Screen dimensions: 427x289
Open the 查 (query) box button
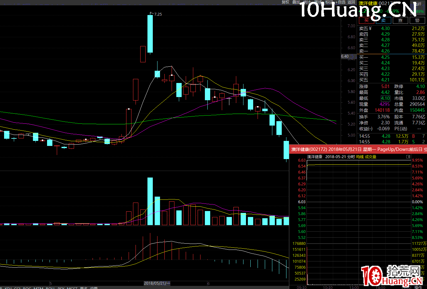400,20
